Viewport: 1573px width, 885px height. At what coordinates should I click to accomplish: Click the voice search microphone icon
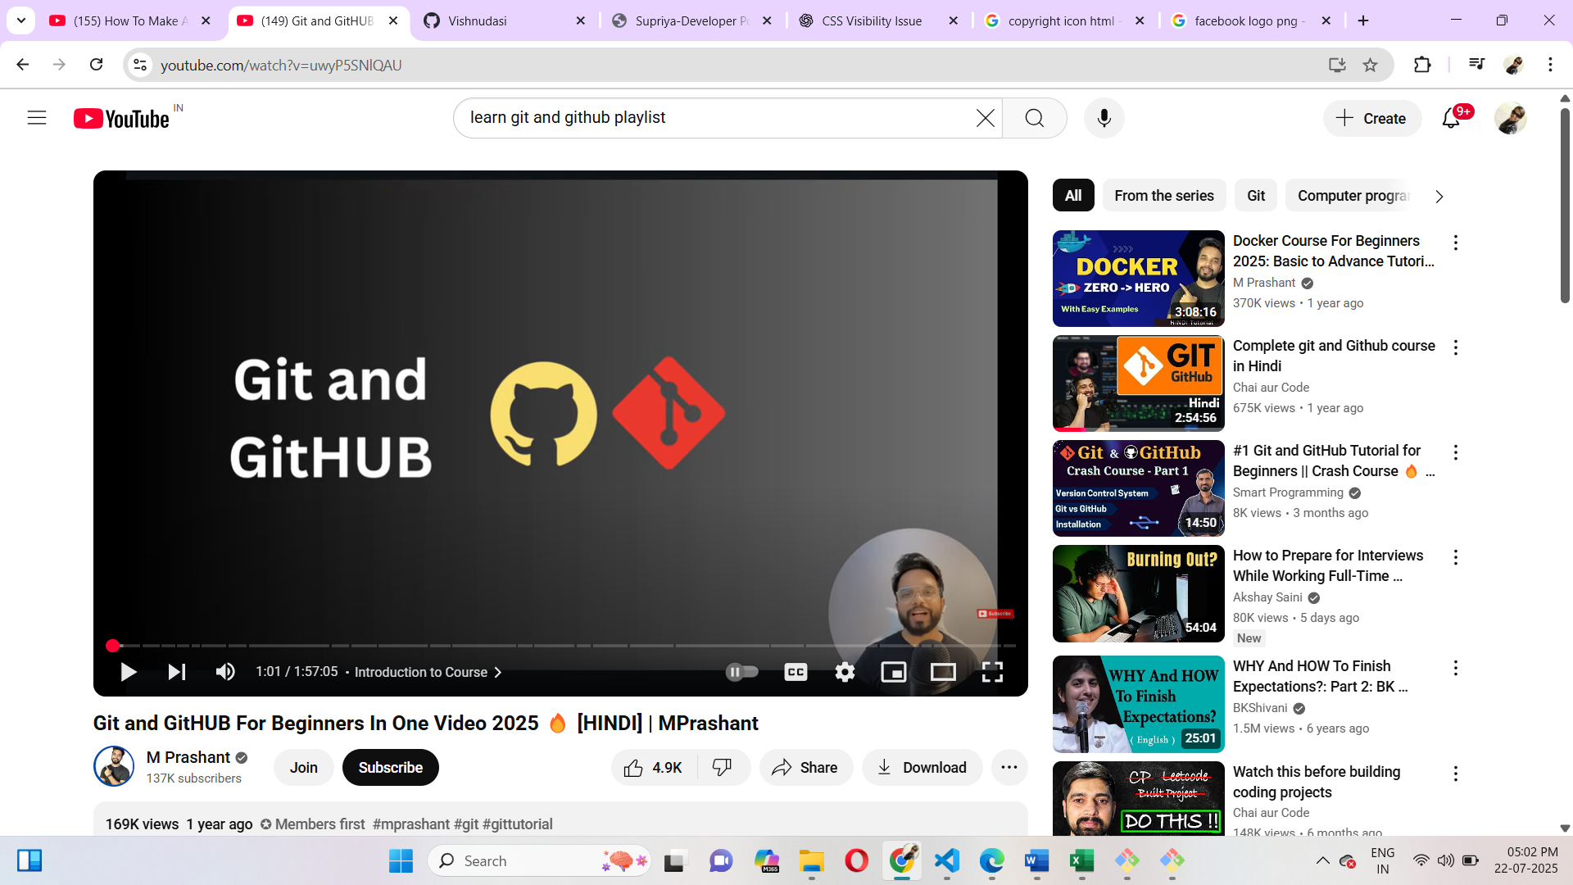[1104, 118]
